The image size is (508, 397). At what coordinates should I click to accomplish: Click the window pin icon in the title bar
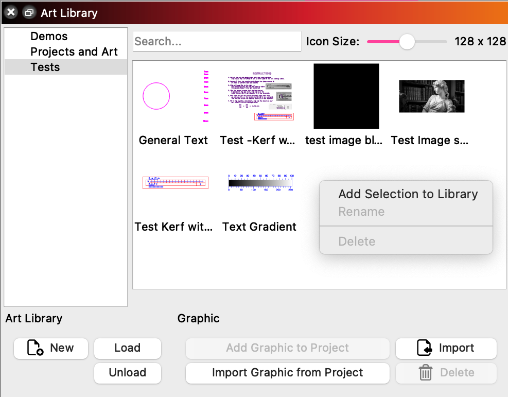click(29, 12)
